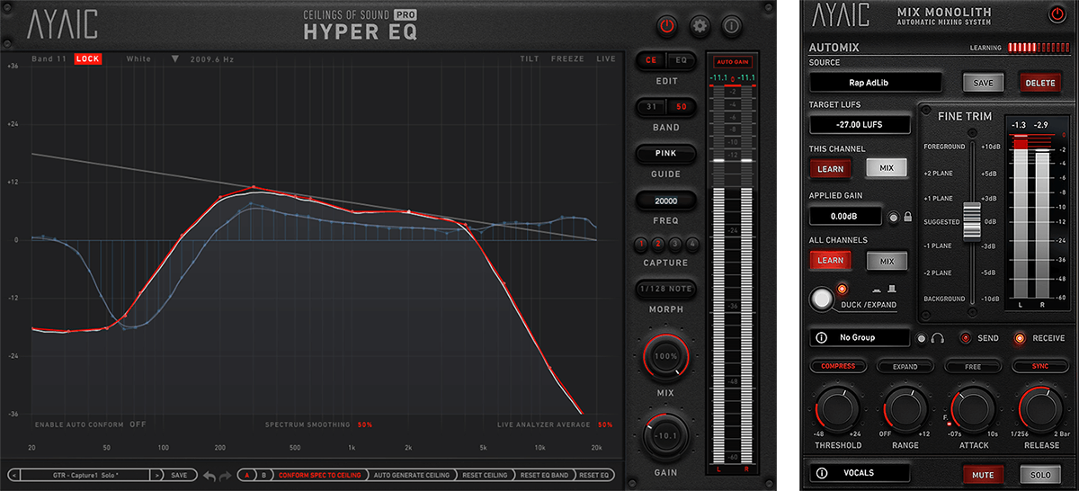Open the Rap AdLib source dropdown
The image size is (1079, 491).
pos(875,83)
